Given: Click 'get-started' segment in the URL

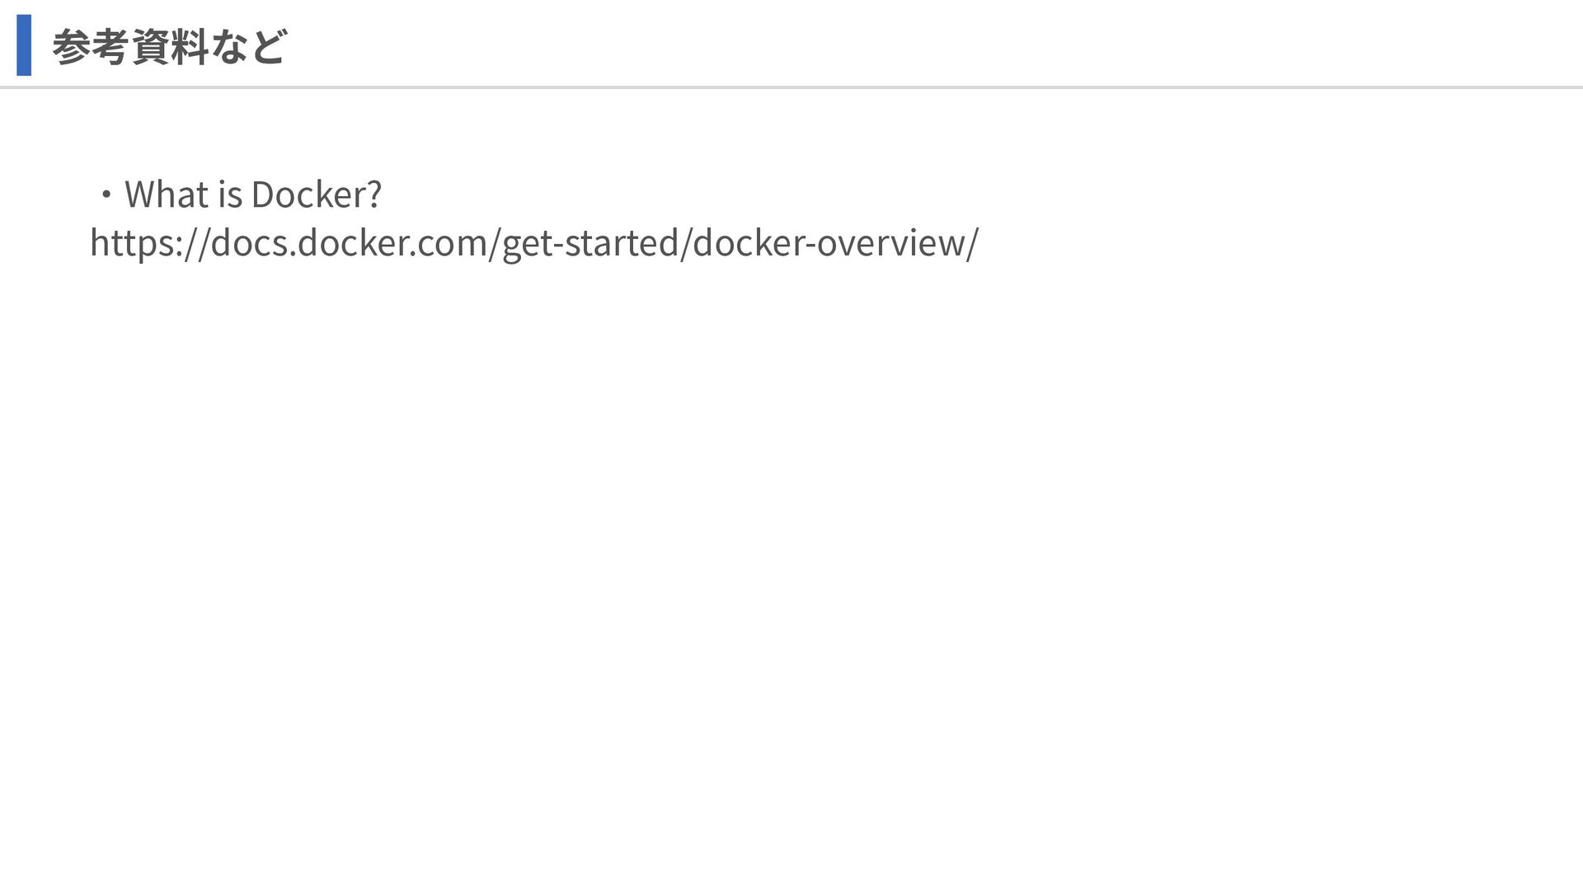Looking at the screenshot, I should [590, 243].
